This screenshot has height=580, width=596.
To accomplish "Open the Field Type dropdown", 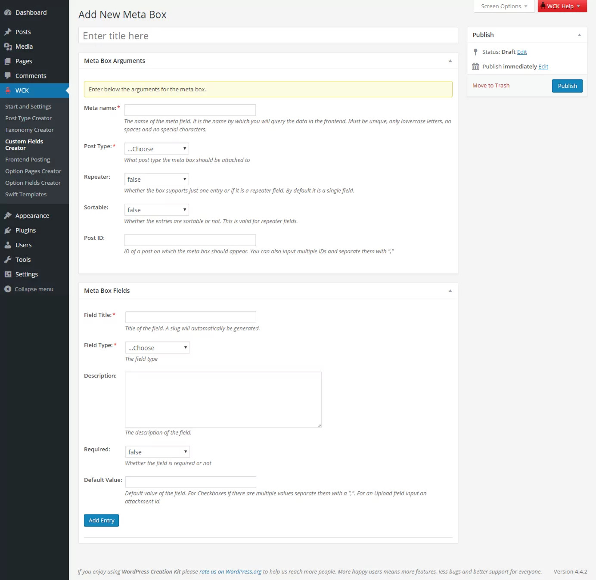I will coord(158,347).
